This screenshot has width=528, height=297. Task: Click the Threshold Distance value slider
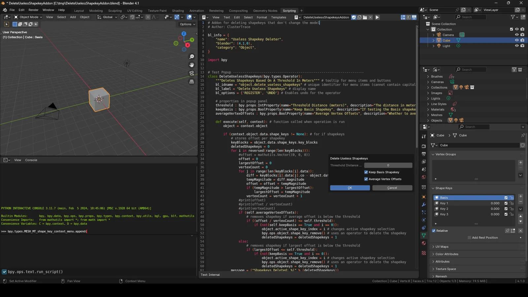pos(388,165)
